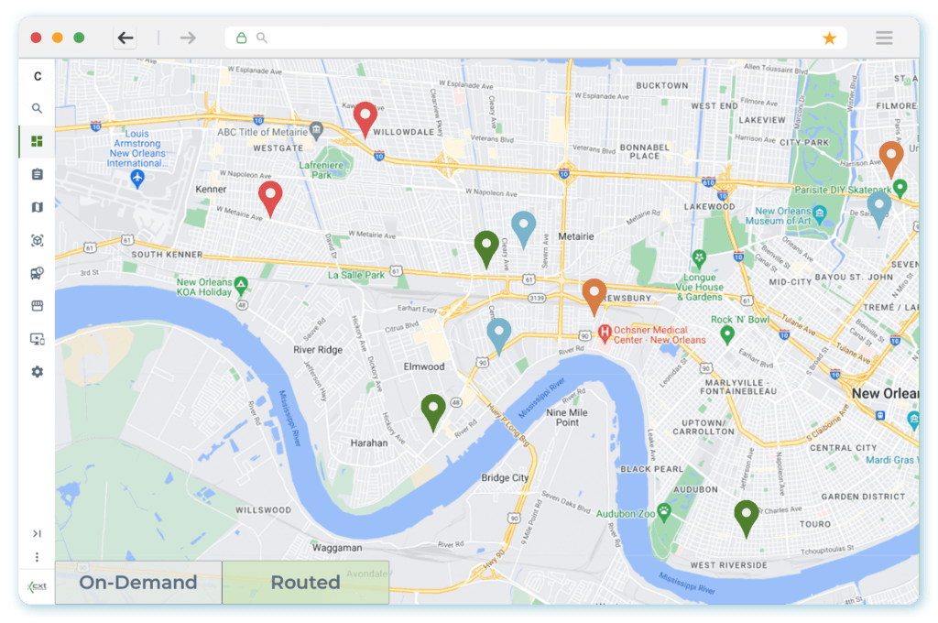Click the browser back arrow button
This screenshot has width=938, height=623.
[x=125, y=38]
